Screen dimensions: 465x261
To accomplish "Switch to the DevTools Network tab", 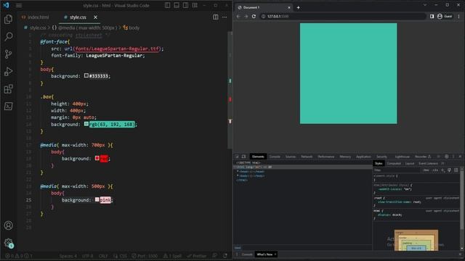I will (307, 157).
